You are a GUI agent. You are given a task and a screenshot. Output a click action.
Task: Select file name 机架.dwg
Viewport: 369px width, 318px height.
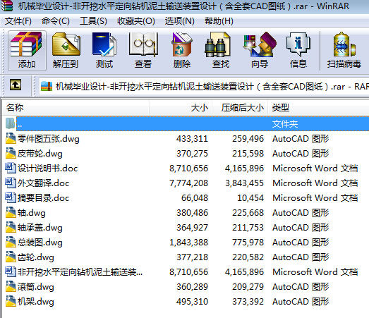(x=36, y=302)
